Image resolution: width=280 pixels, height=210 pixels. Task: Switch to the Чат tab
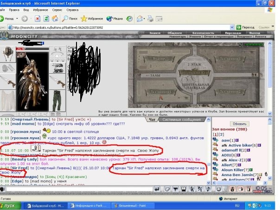pyautogui.click(x=152, y=120)
